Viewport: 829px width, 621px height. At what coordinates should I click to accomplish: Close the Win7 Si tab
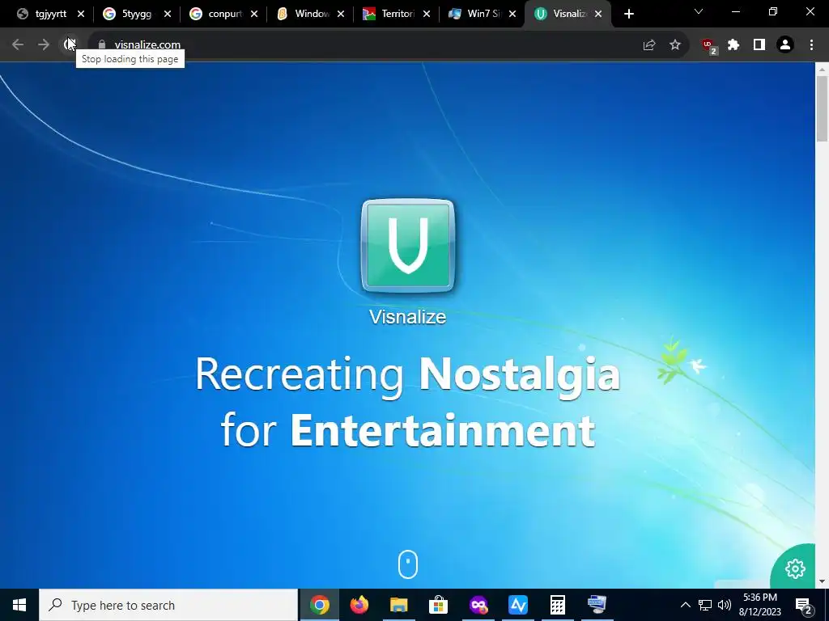[x=512, y=14]
